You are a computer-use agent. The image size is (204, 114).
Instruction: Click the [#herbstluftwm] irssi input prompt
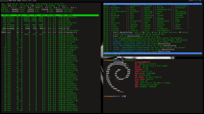click(110, 55)
